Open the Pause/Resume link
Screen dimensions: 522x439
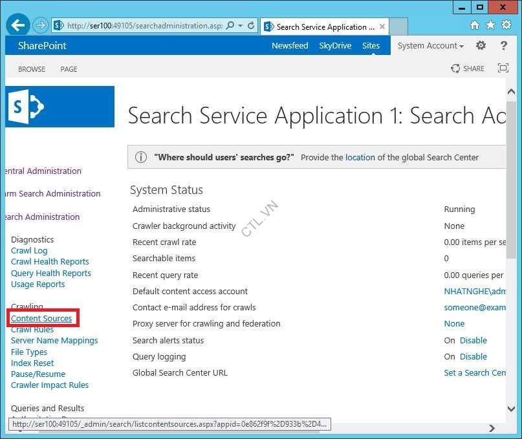[38, 374]
